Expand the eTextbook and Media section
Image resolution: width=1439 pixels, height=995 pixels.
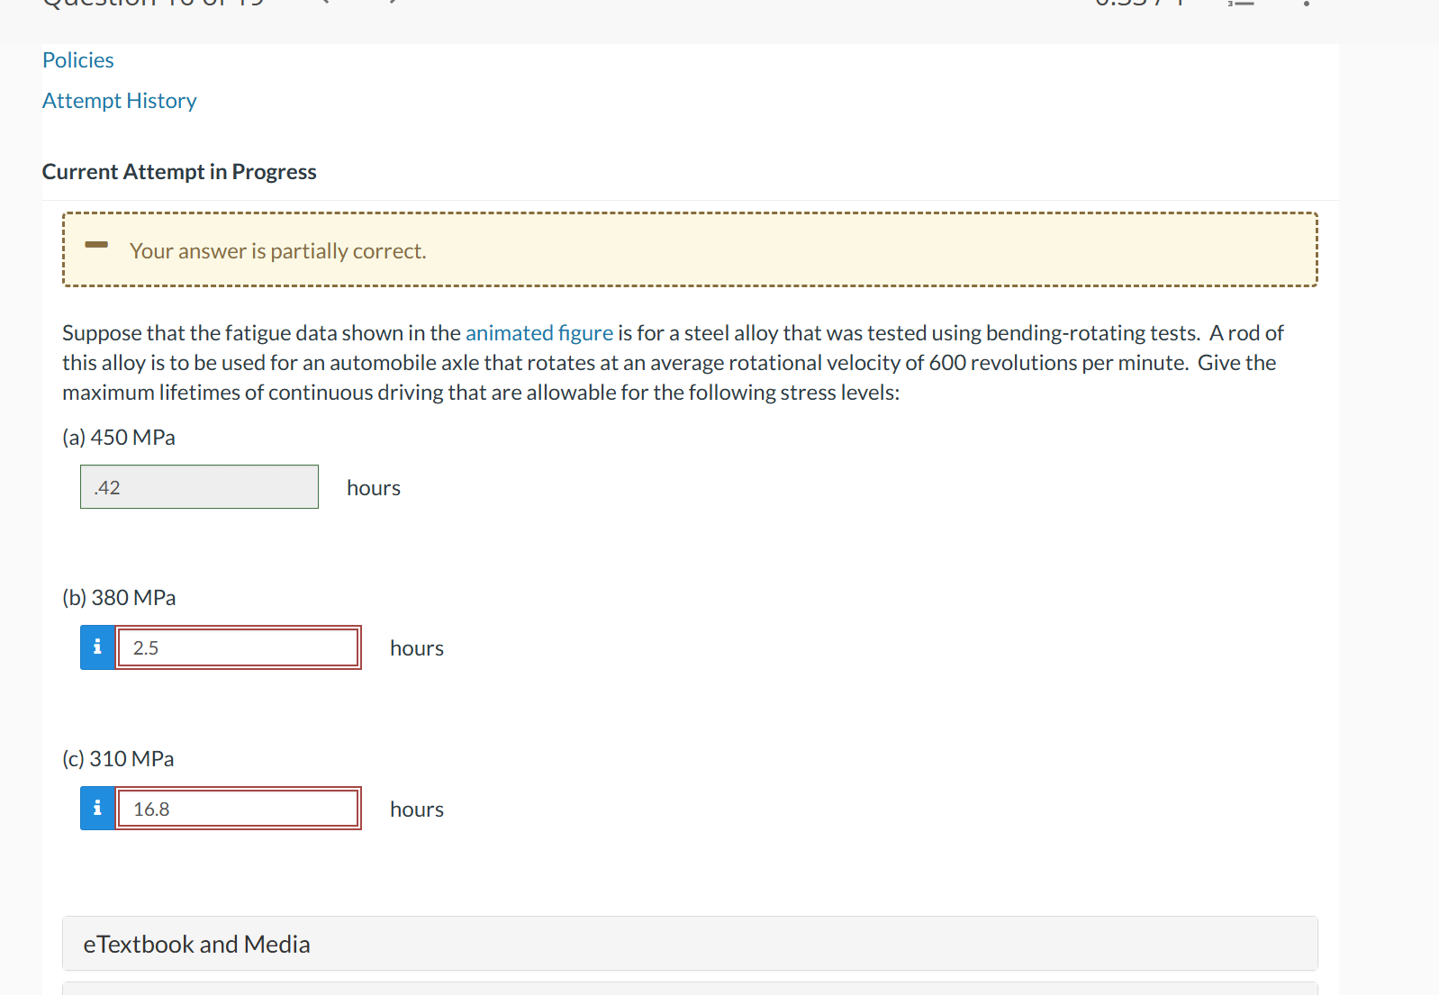pos(690,944)
